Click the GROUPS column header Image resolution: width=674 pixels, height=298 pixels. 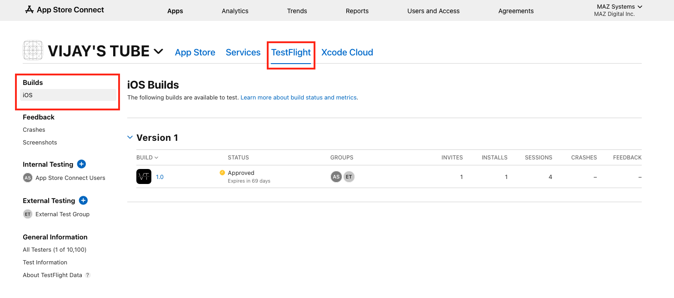[x=342, y=158]
